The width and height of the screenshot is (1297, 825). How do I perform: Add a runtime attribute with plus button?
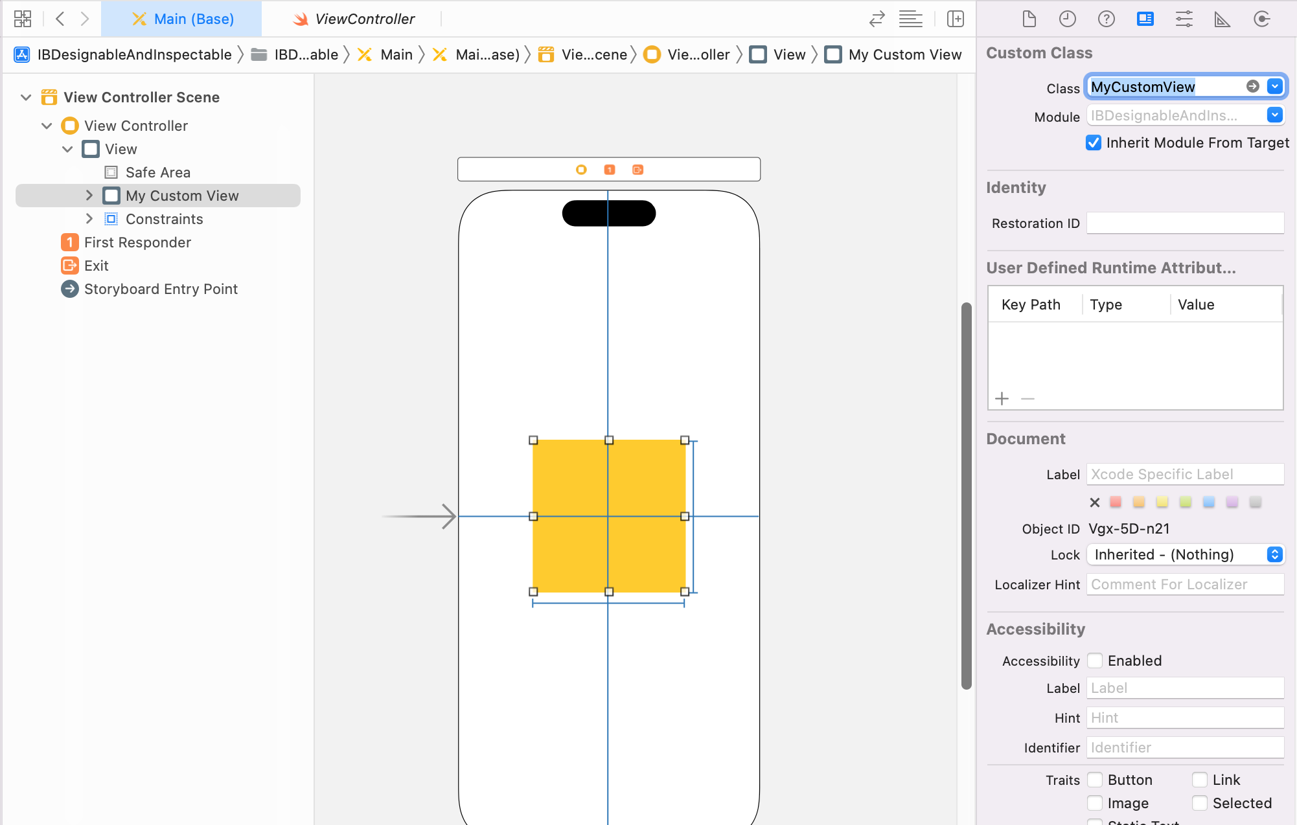[x=1002, y=398]
